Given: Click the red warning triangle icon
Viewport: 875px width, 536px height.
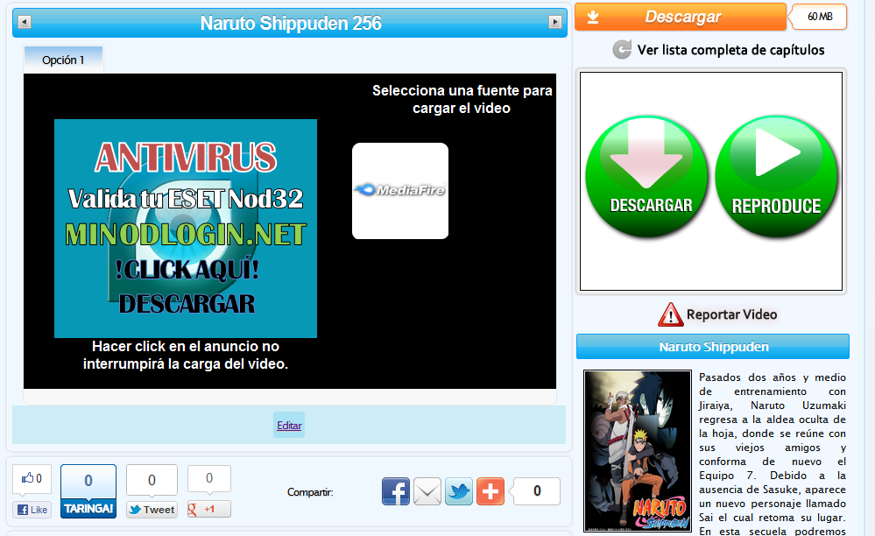Looking at the screenshot, I should click(x=670, y=314).
